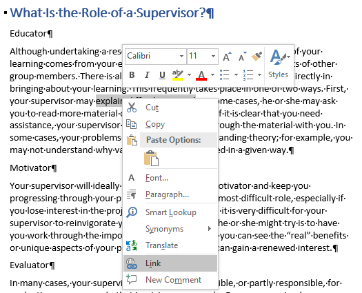Expand the font color dropdown arrow

click(212, 75)
